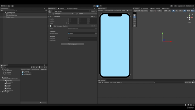Click the scene gizmo lock icon
195x110 pixels.
(x=193, y=14)
